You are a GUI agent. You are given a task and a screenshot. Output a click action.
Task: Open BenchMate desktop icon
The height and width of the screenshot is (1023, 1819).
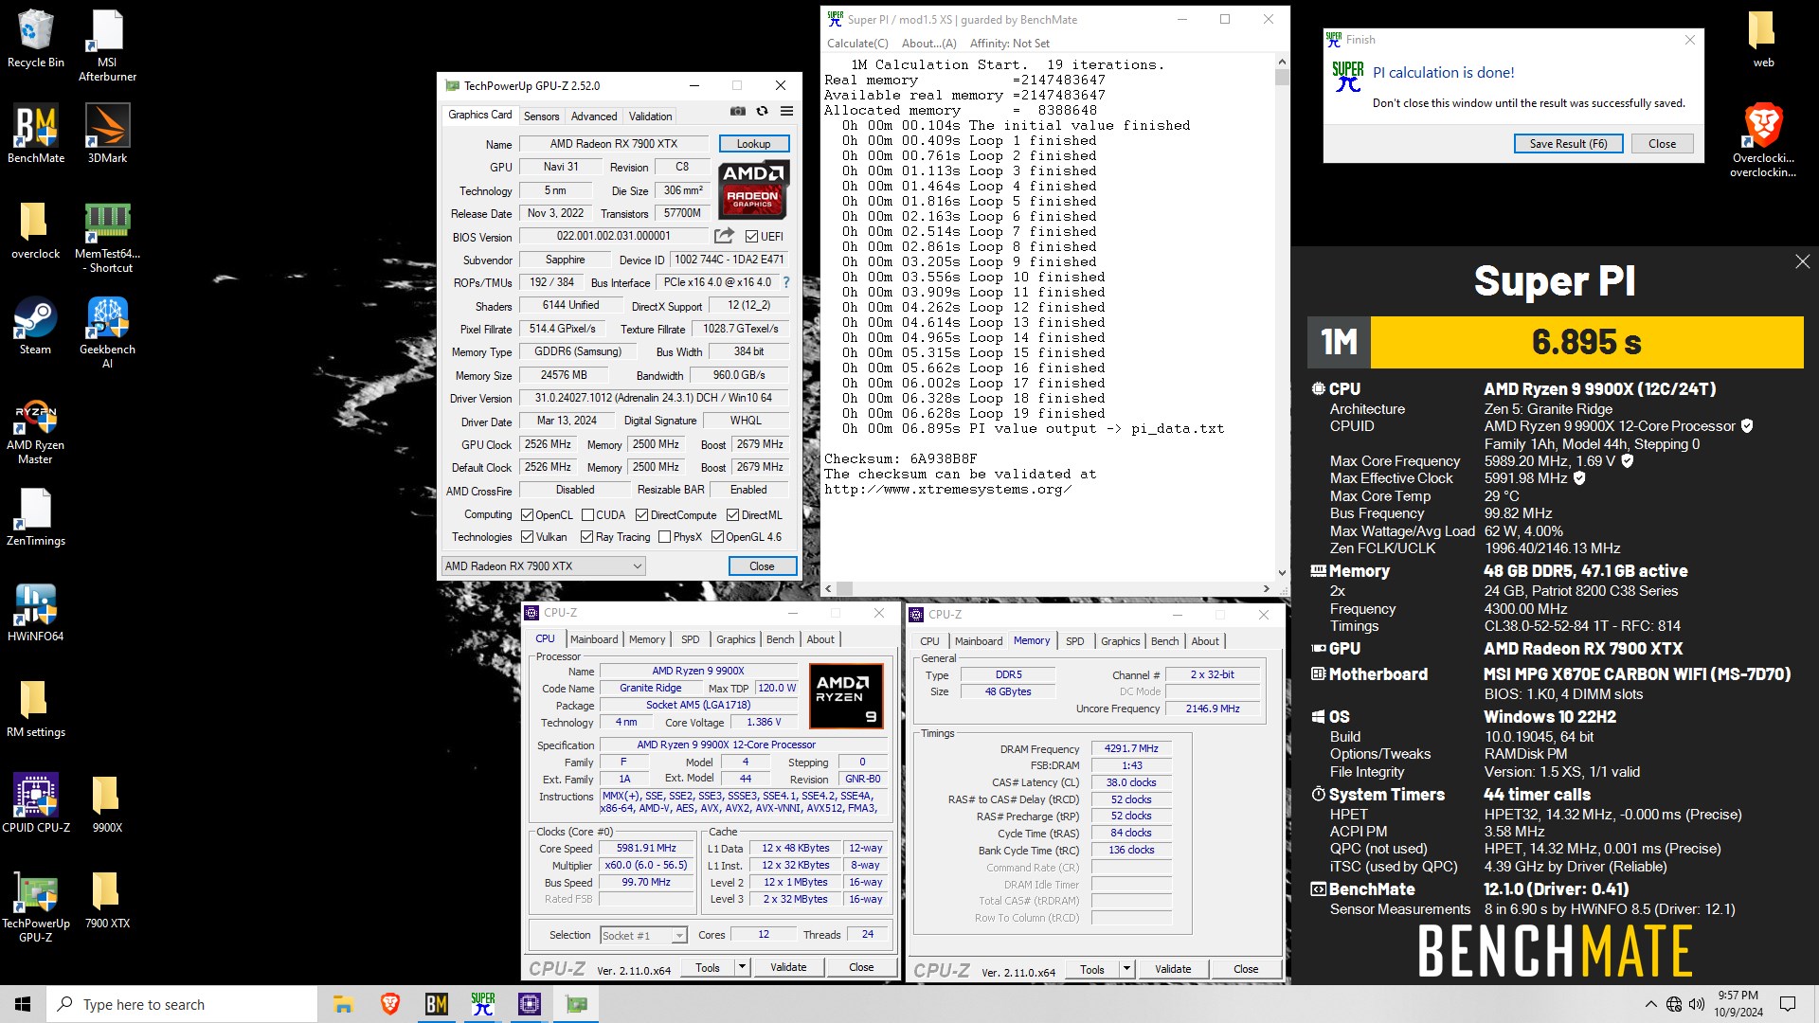(x=36, y=135)
